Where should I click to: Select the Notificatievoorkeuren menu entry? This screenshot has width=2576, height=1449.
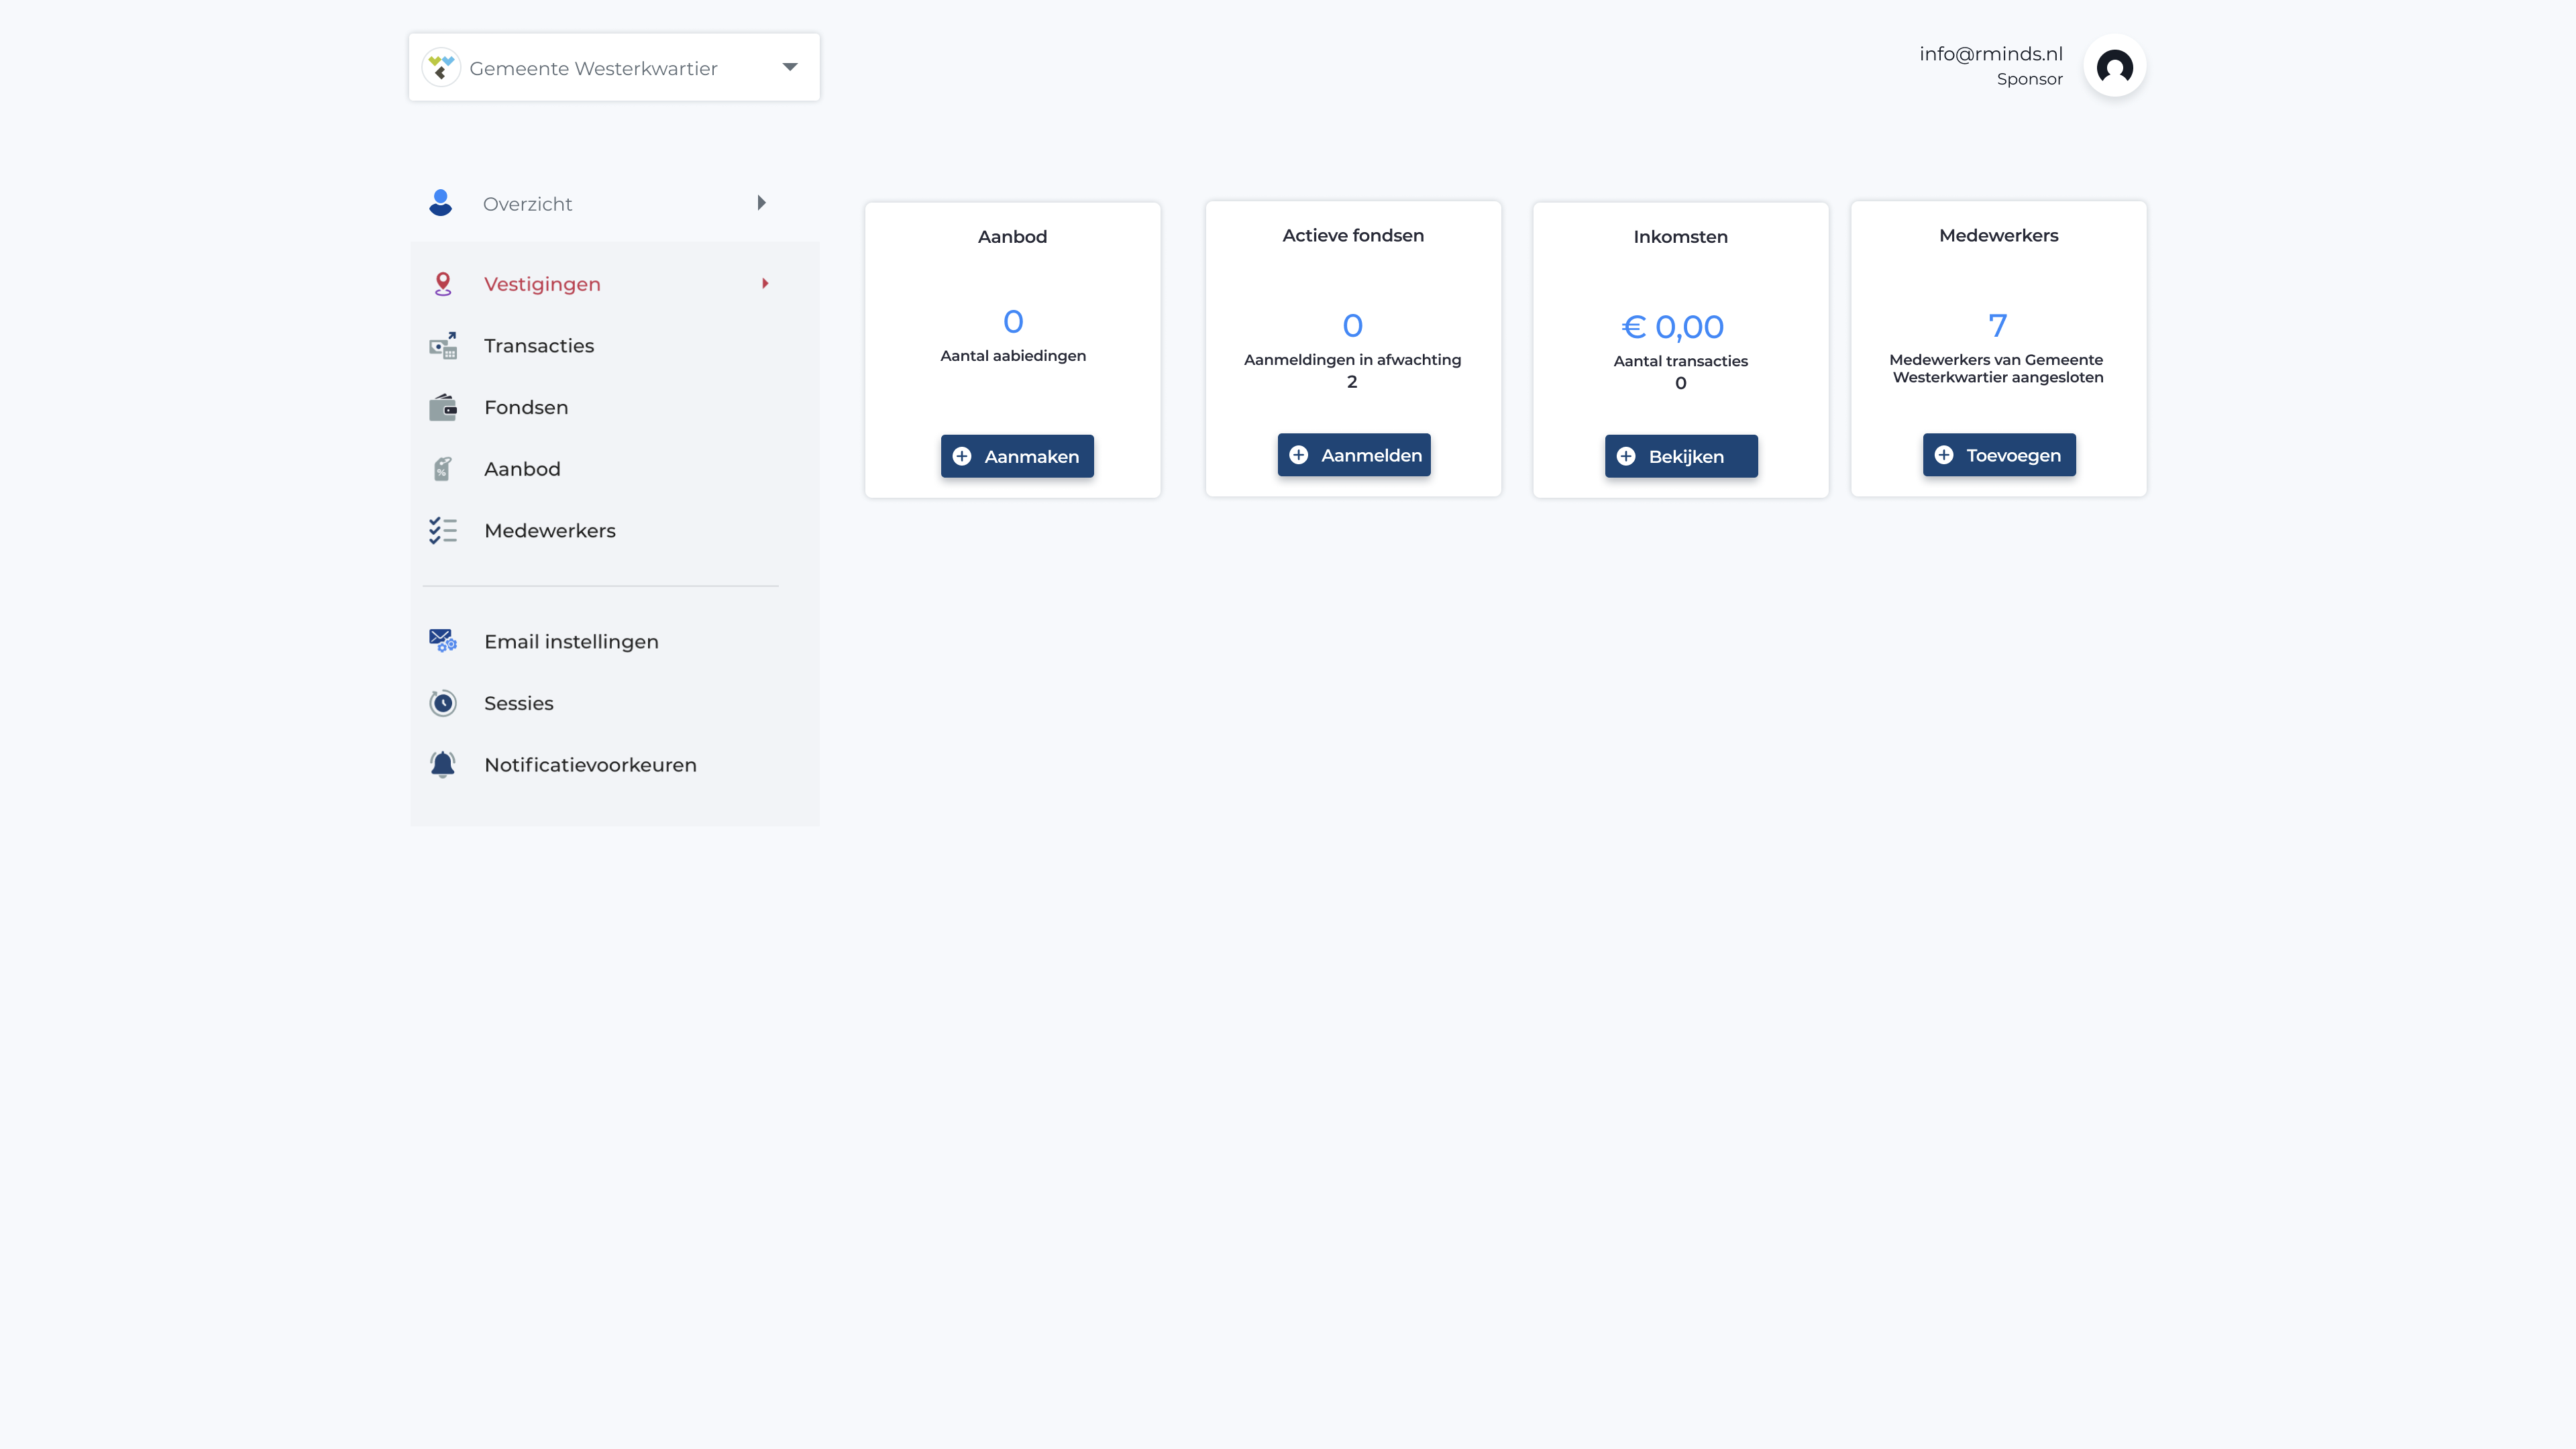tap(590, 765)
